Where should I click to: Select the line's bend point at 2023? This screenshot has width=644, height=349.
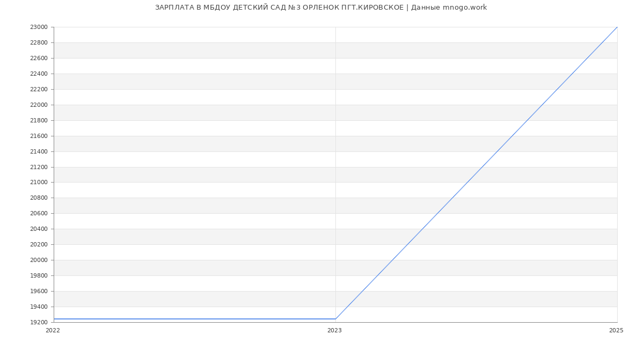335,319
